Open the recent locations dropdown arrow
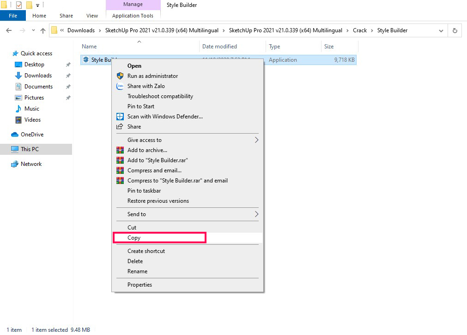Screen dimensions: 467x335 click(x=33, y=30)
